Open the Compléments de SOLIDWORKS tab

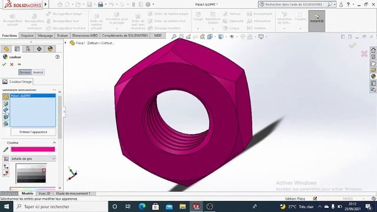(125, 35)
